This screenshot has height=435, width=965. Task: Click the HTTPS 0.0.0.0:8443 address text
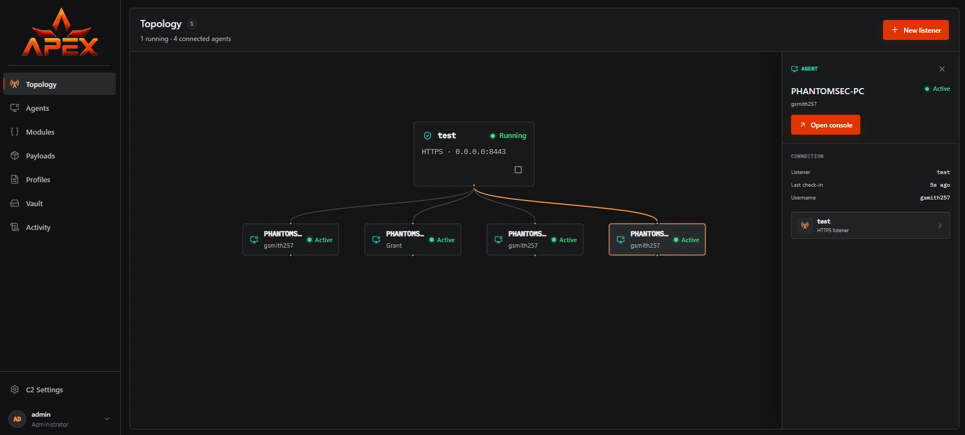point(464,152)
